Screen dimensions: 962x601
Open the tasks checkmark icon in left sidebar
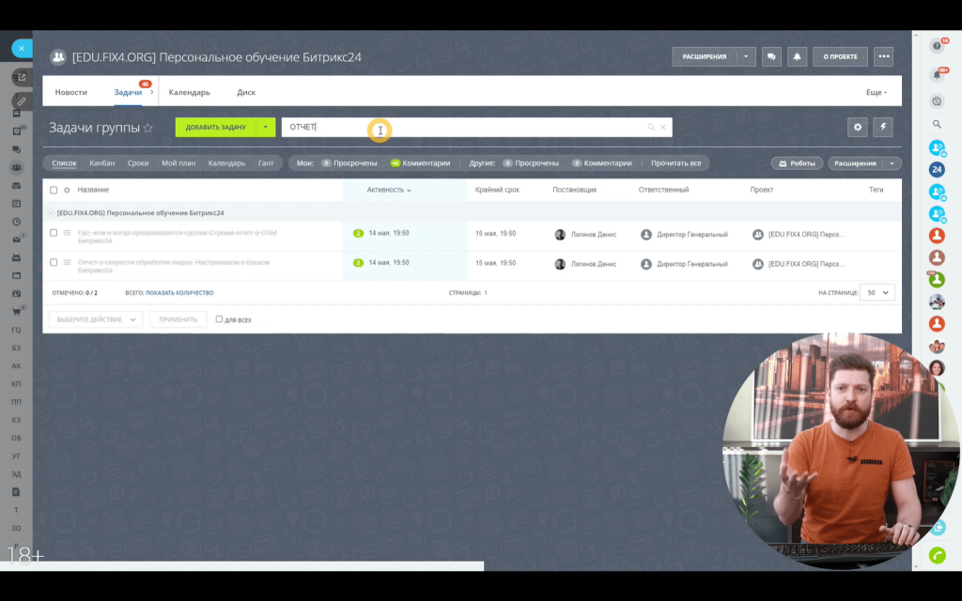pyautogui.click(x=17, y=131)
